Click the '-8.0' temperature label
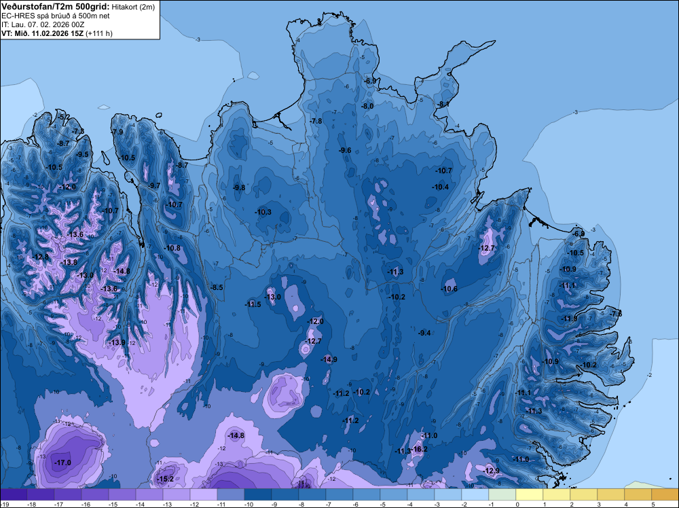The width and height of the screenshot is (679, 508). (367, 106)
